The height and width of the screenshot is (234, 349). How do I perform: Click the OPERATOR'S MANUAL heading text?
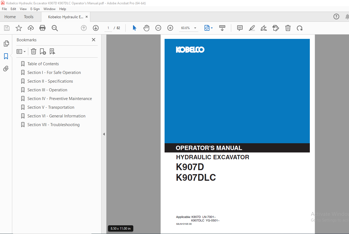pyautogui.click(x=209, y=148)
